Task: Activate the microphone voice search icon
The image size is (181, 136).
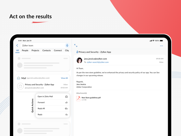Action: point(67,45)
